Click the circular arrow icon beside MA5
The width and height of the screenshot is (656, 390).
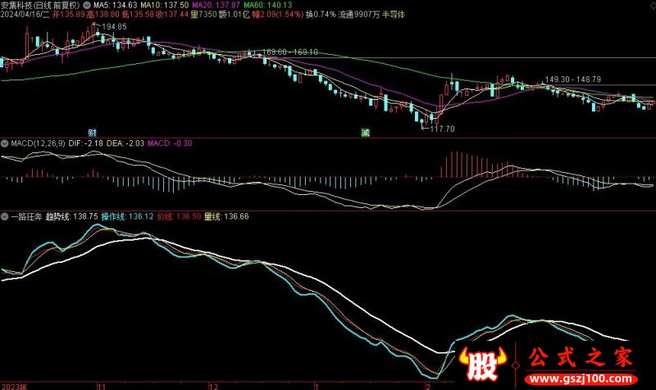[87, 5]
